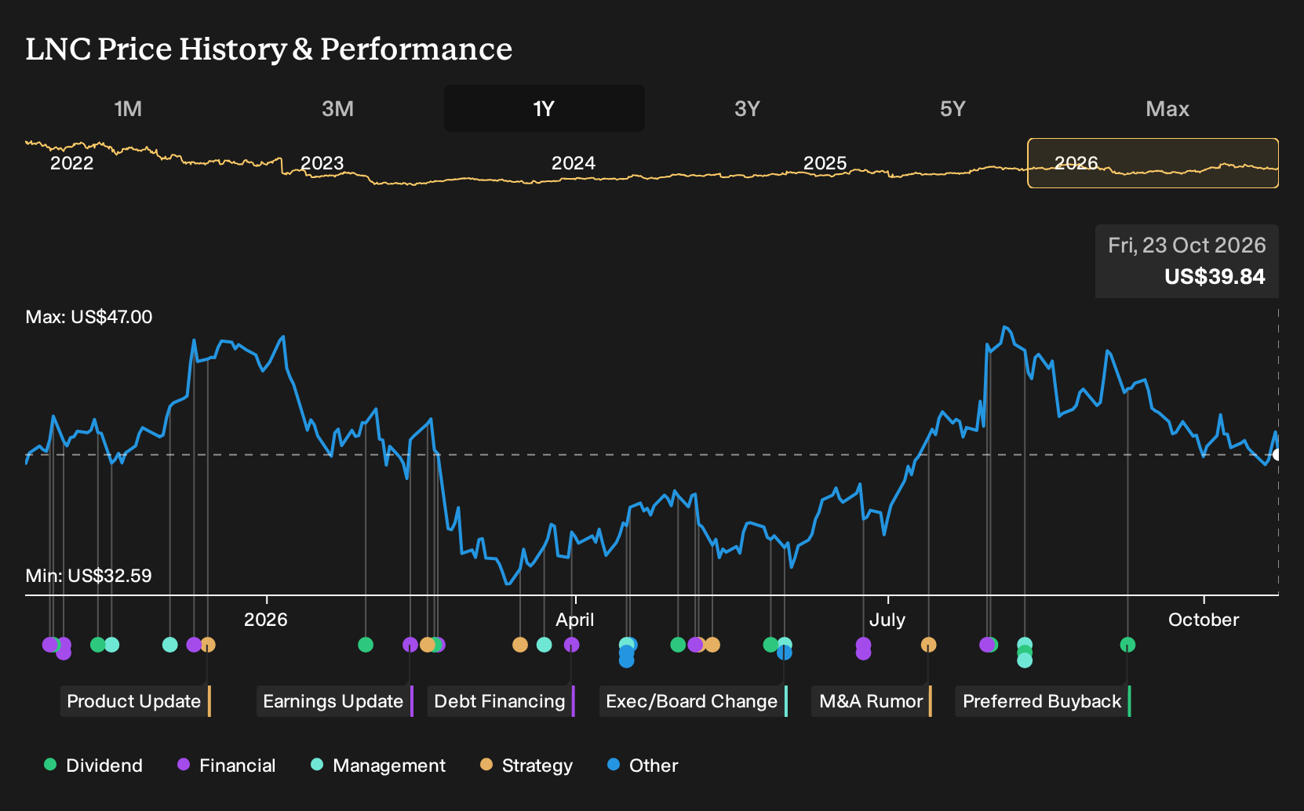This screenshot has width=1304, height=811.
Task: Click the Product Update event label
Action: [135, 701]
